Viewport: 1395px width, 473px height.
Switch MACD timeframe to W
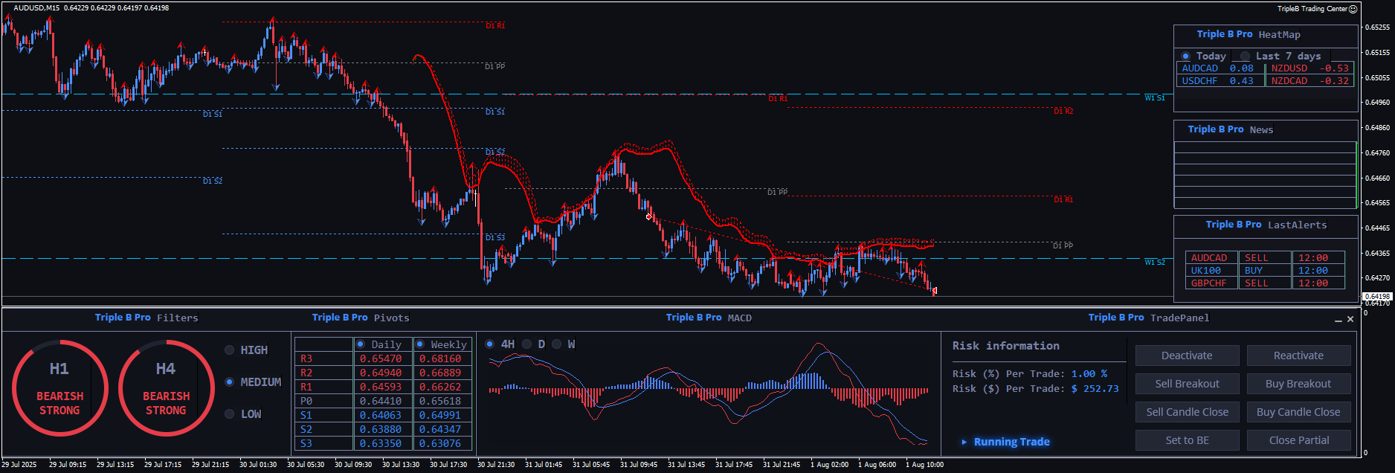point(557,344)
